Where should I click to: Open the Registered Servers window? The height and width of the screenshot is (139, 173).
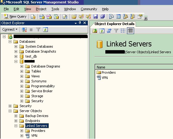click(x=111, y=17)
